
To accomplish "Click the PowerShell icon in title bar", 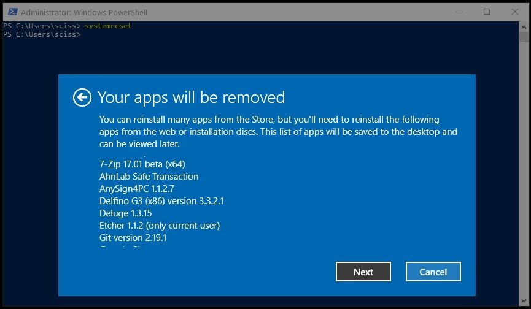I will (12, 12).
